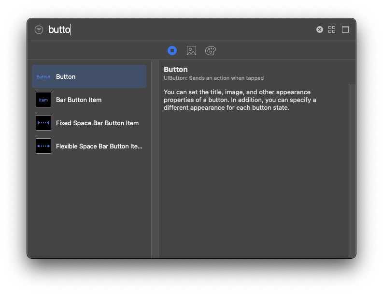
Task: Click the Flexible Space arrows thumbnail
Action: 43,146
